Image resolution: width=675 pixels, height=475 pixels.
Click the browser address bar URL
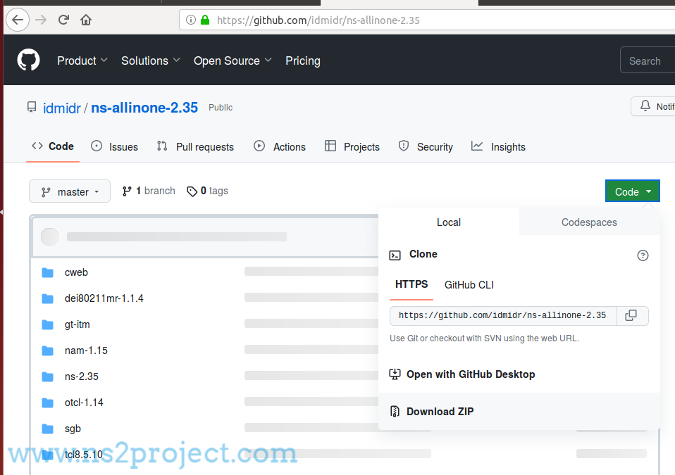click(x=318, y=20)
